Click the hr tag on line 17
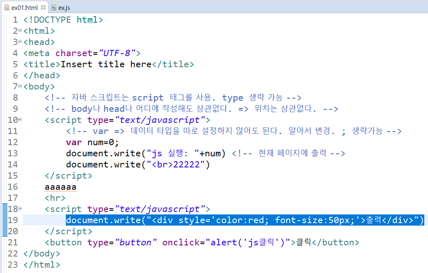 (x=55, y=198)
